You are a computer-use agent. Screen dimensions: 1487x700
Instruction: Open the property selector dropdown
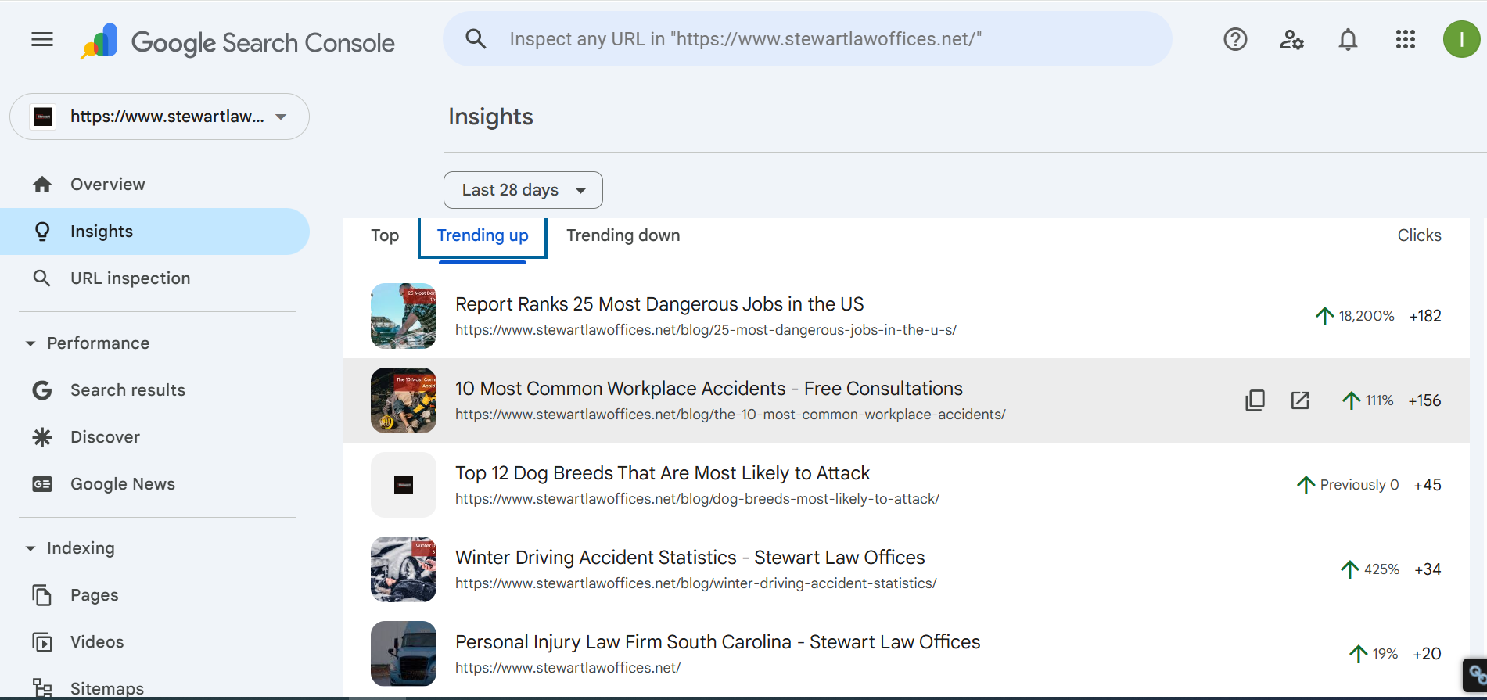160,117
